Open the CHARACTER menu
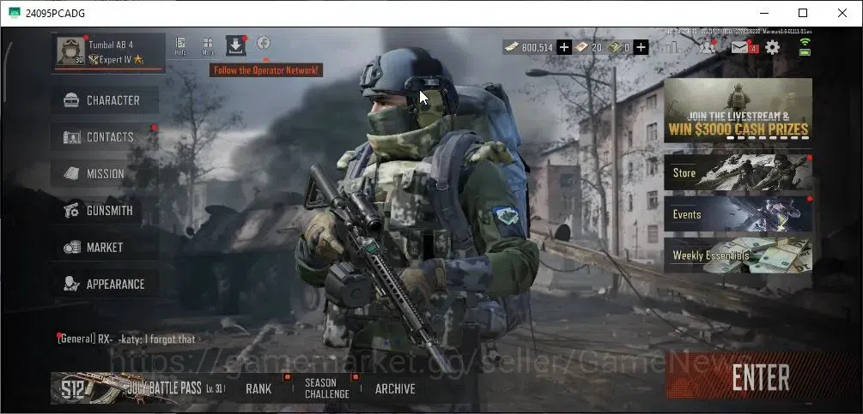 (105, 100)
